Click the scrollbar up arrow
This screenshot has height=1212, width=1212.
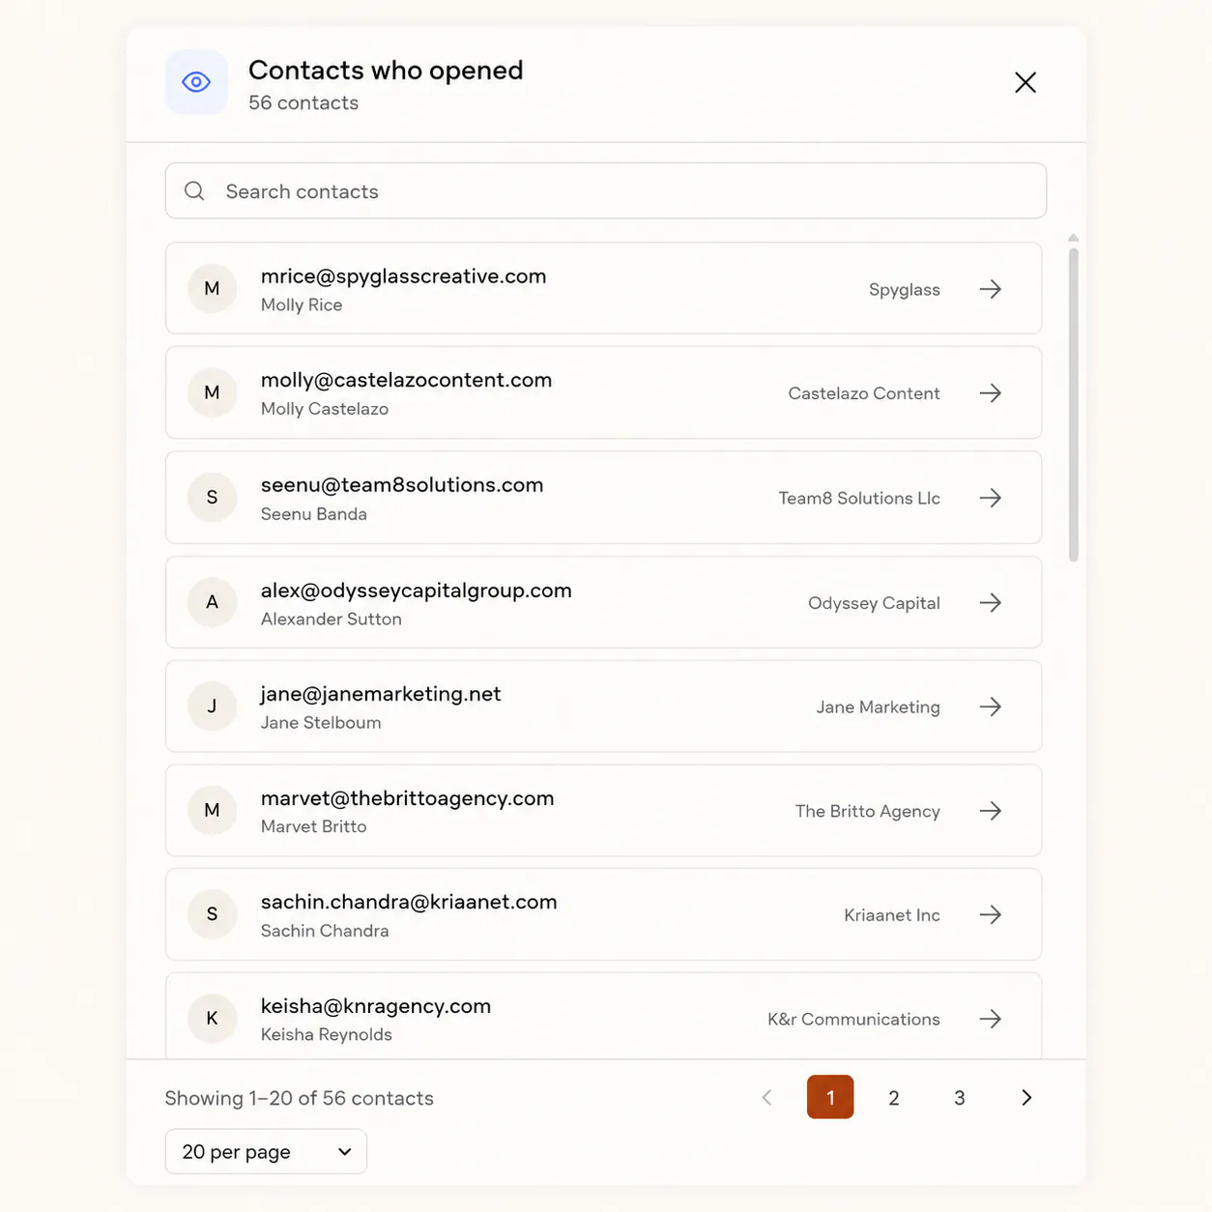(1073, 238)
